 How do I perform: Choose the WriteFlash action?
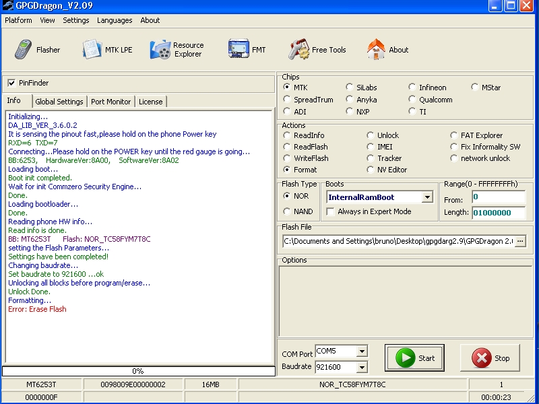(x=286, y=158)
